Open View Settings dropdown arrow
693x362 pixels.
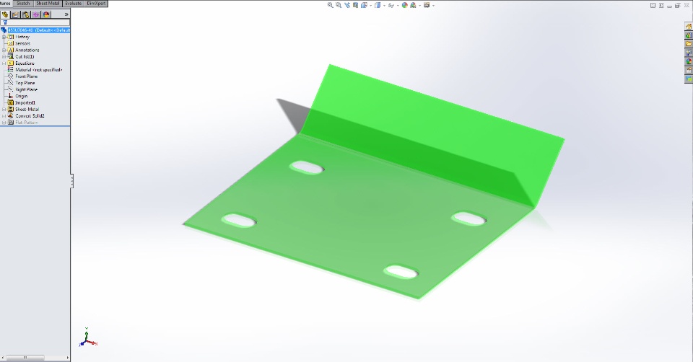[433, 6]
